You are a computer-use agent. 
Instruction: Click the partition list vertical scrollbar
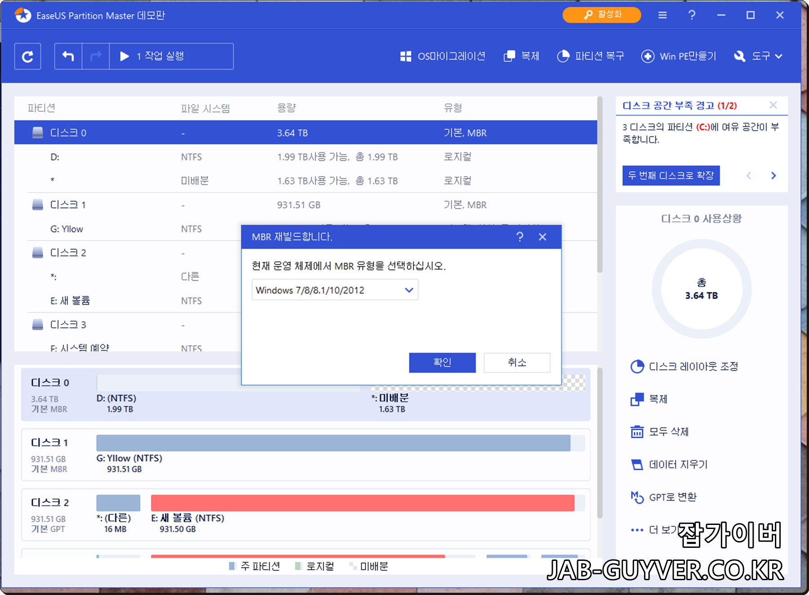click(x=600, y=185)
